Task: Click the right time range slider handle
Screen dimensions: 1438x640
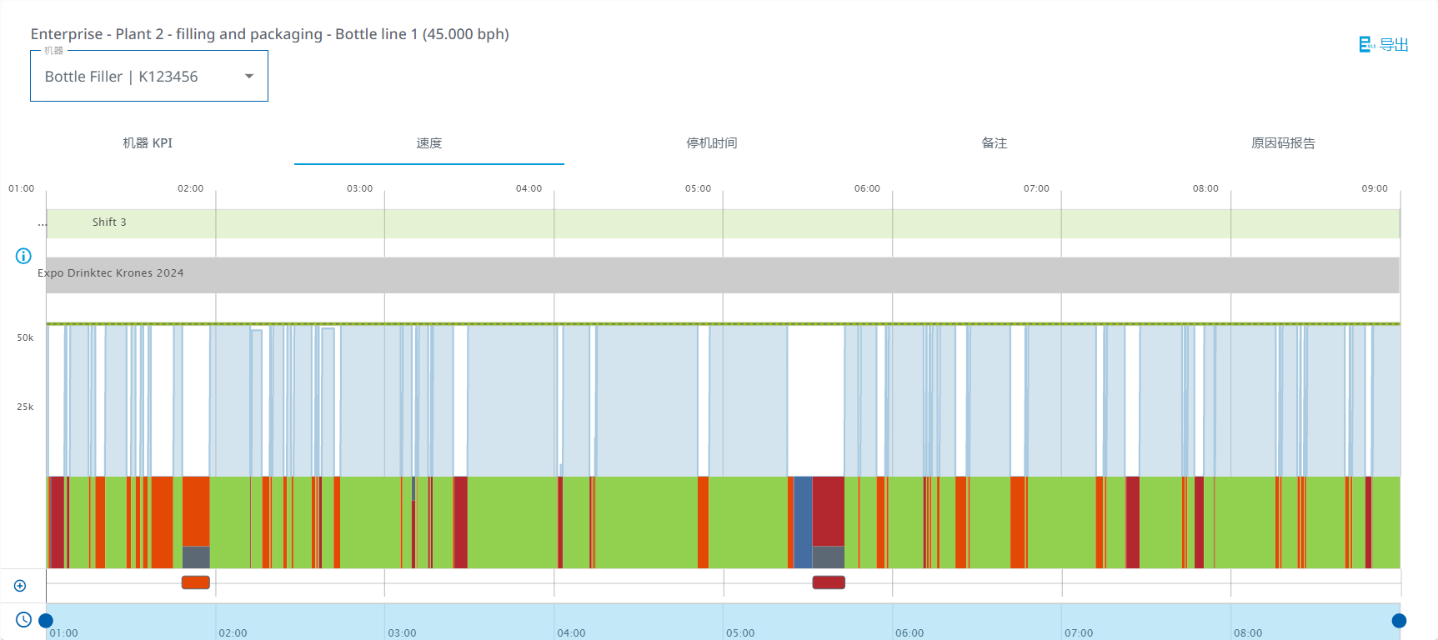Action: (x=1399, y=620)
